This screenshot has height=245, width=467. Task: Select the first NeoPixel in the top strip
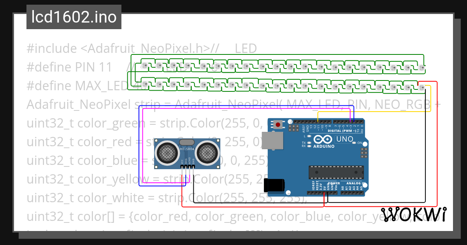[x=144, y=65]
